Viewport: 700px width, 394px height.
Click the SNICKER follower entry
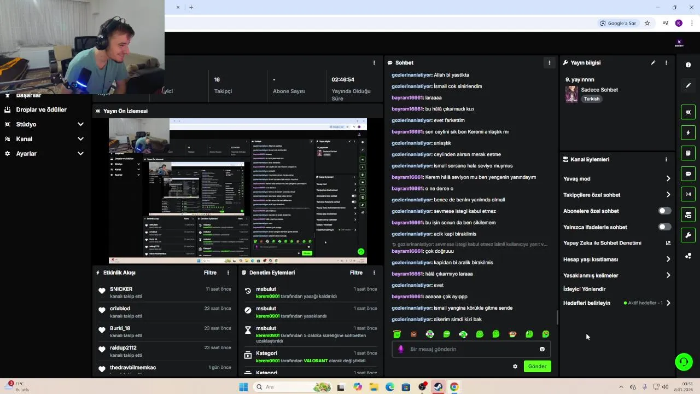(x=165, y=292)
